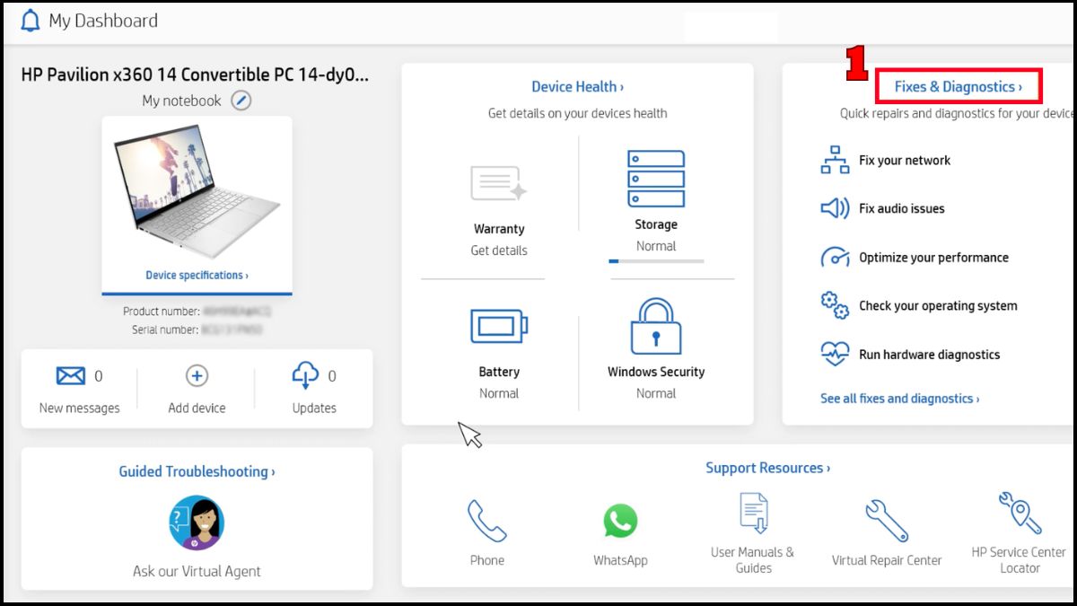Open the User Manuals & Guides icon

(x=753, y=513)
